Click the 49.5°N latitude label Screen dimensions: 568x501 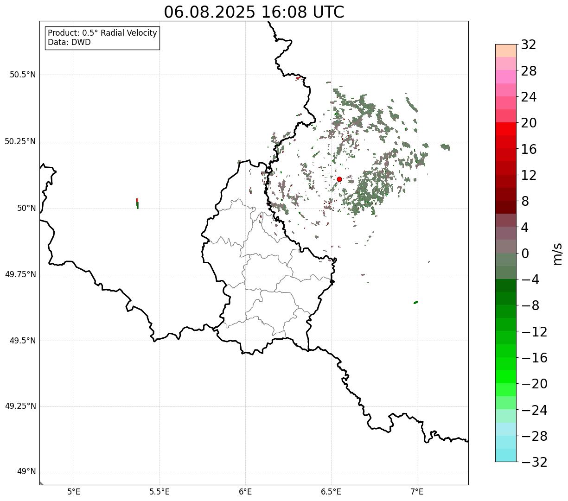pos(23,341)
